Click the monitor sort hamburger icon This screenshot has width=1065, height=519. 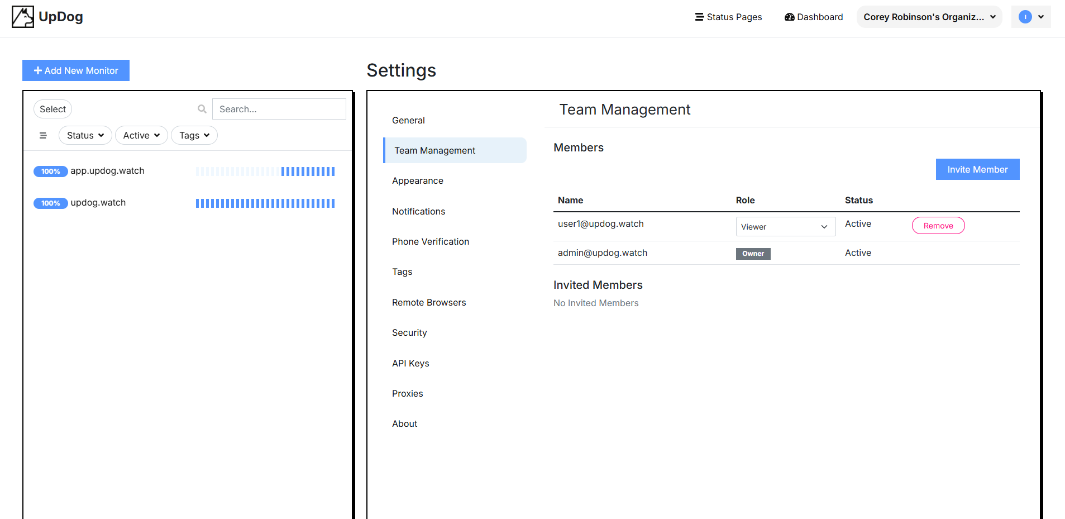(x=43, y=135)
